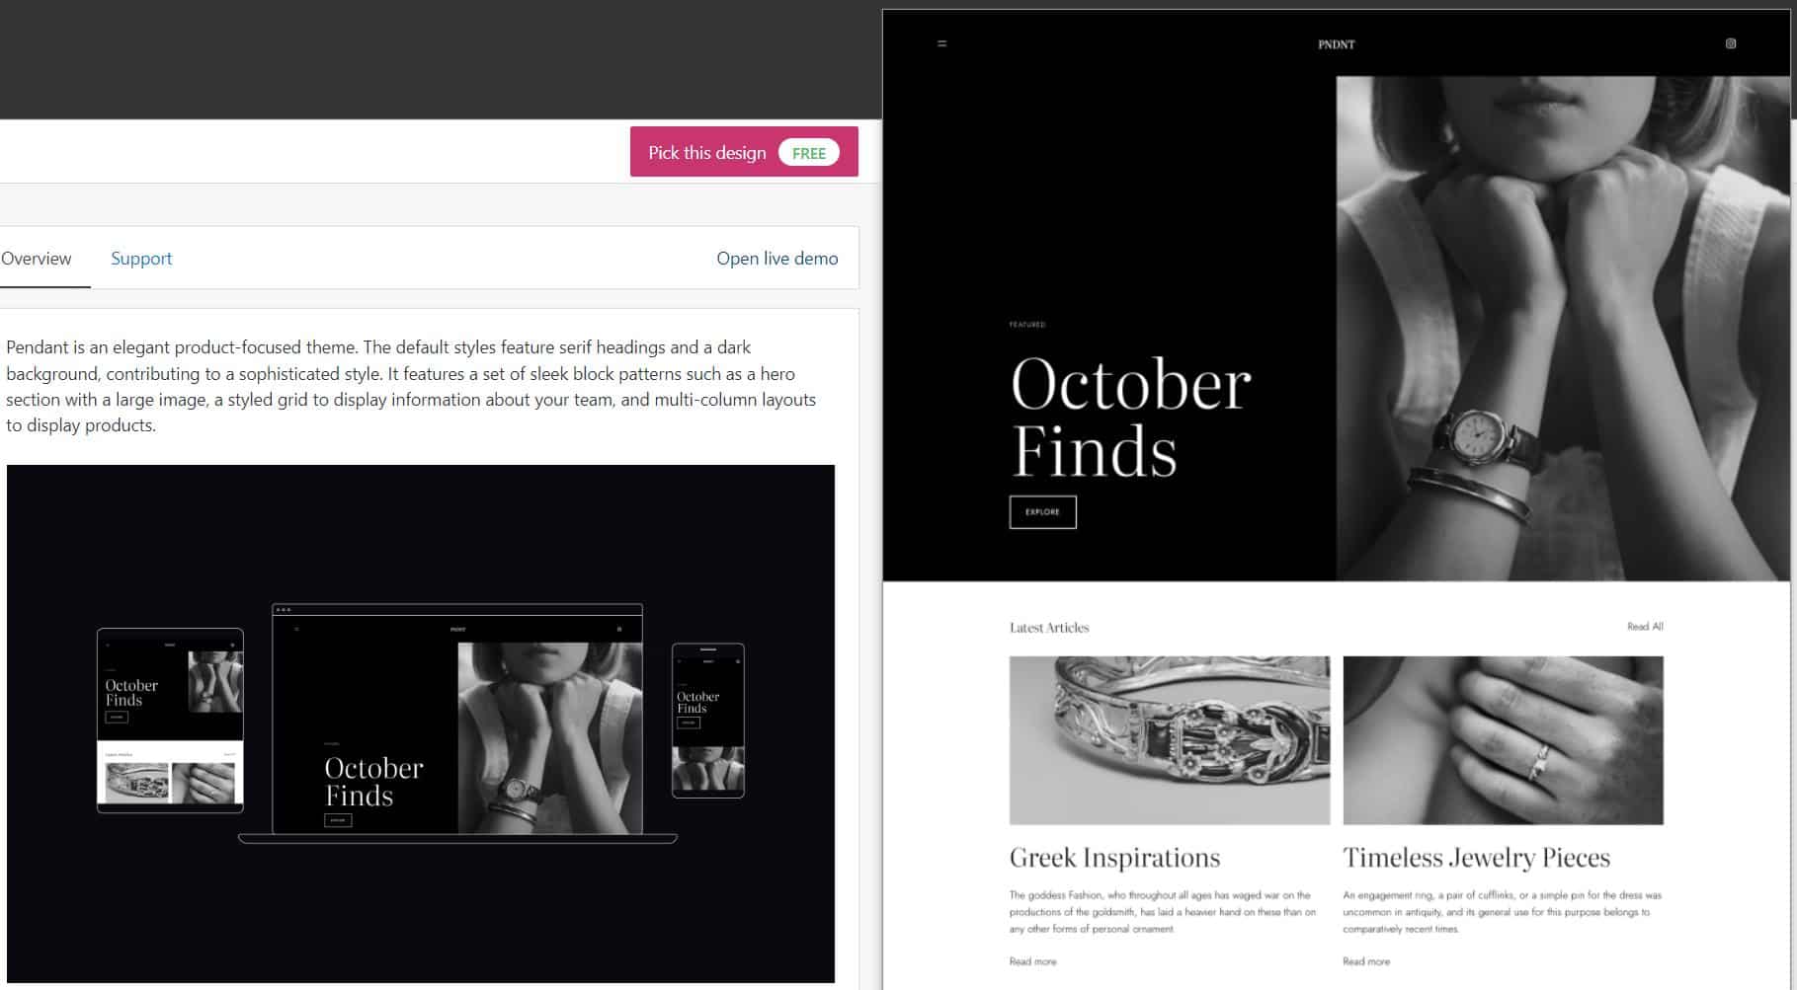Screen dimensions: 1797x990
Task: Click the Pick this design button
Action: pos(744,152)
